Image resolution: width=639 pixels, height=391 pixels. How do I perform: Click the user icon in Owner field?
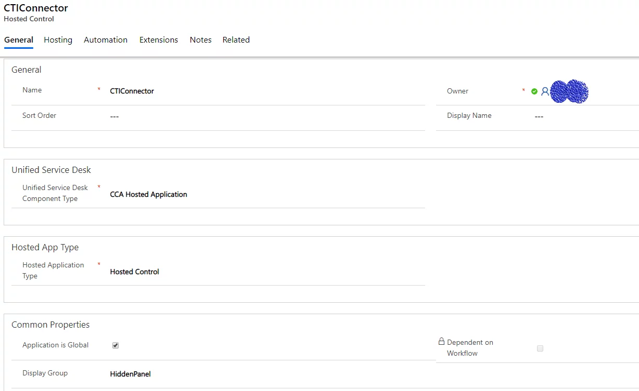tap(545, 91)
